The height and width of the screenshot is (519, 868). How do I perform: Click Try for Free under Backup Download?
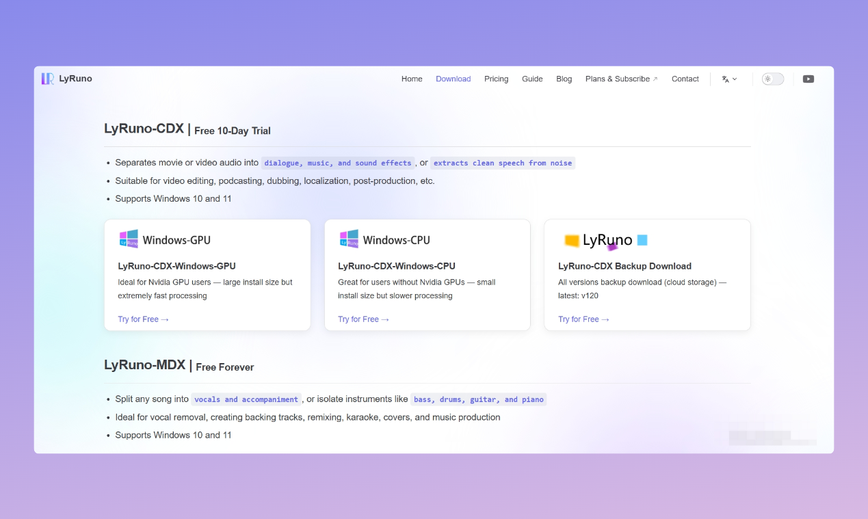[583, 319]
